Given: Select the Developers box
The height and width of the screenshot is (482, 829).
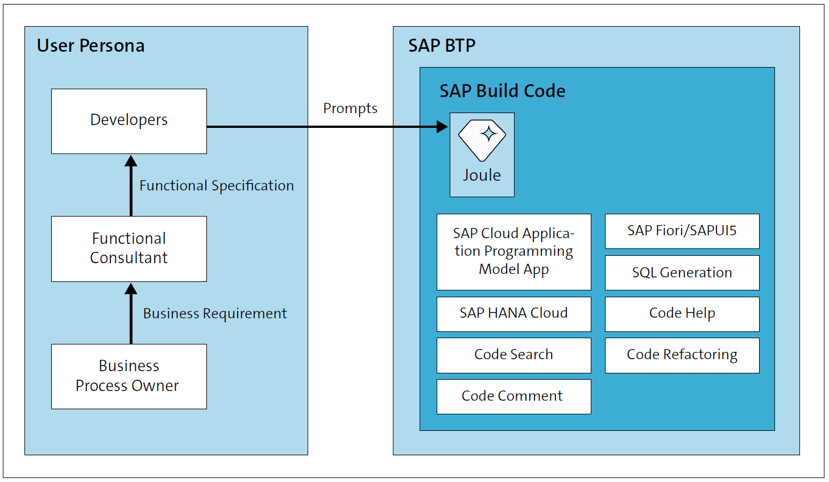Looking at the screenshot, I should click(x=129, y=120).
